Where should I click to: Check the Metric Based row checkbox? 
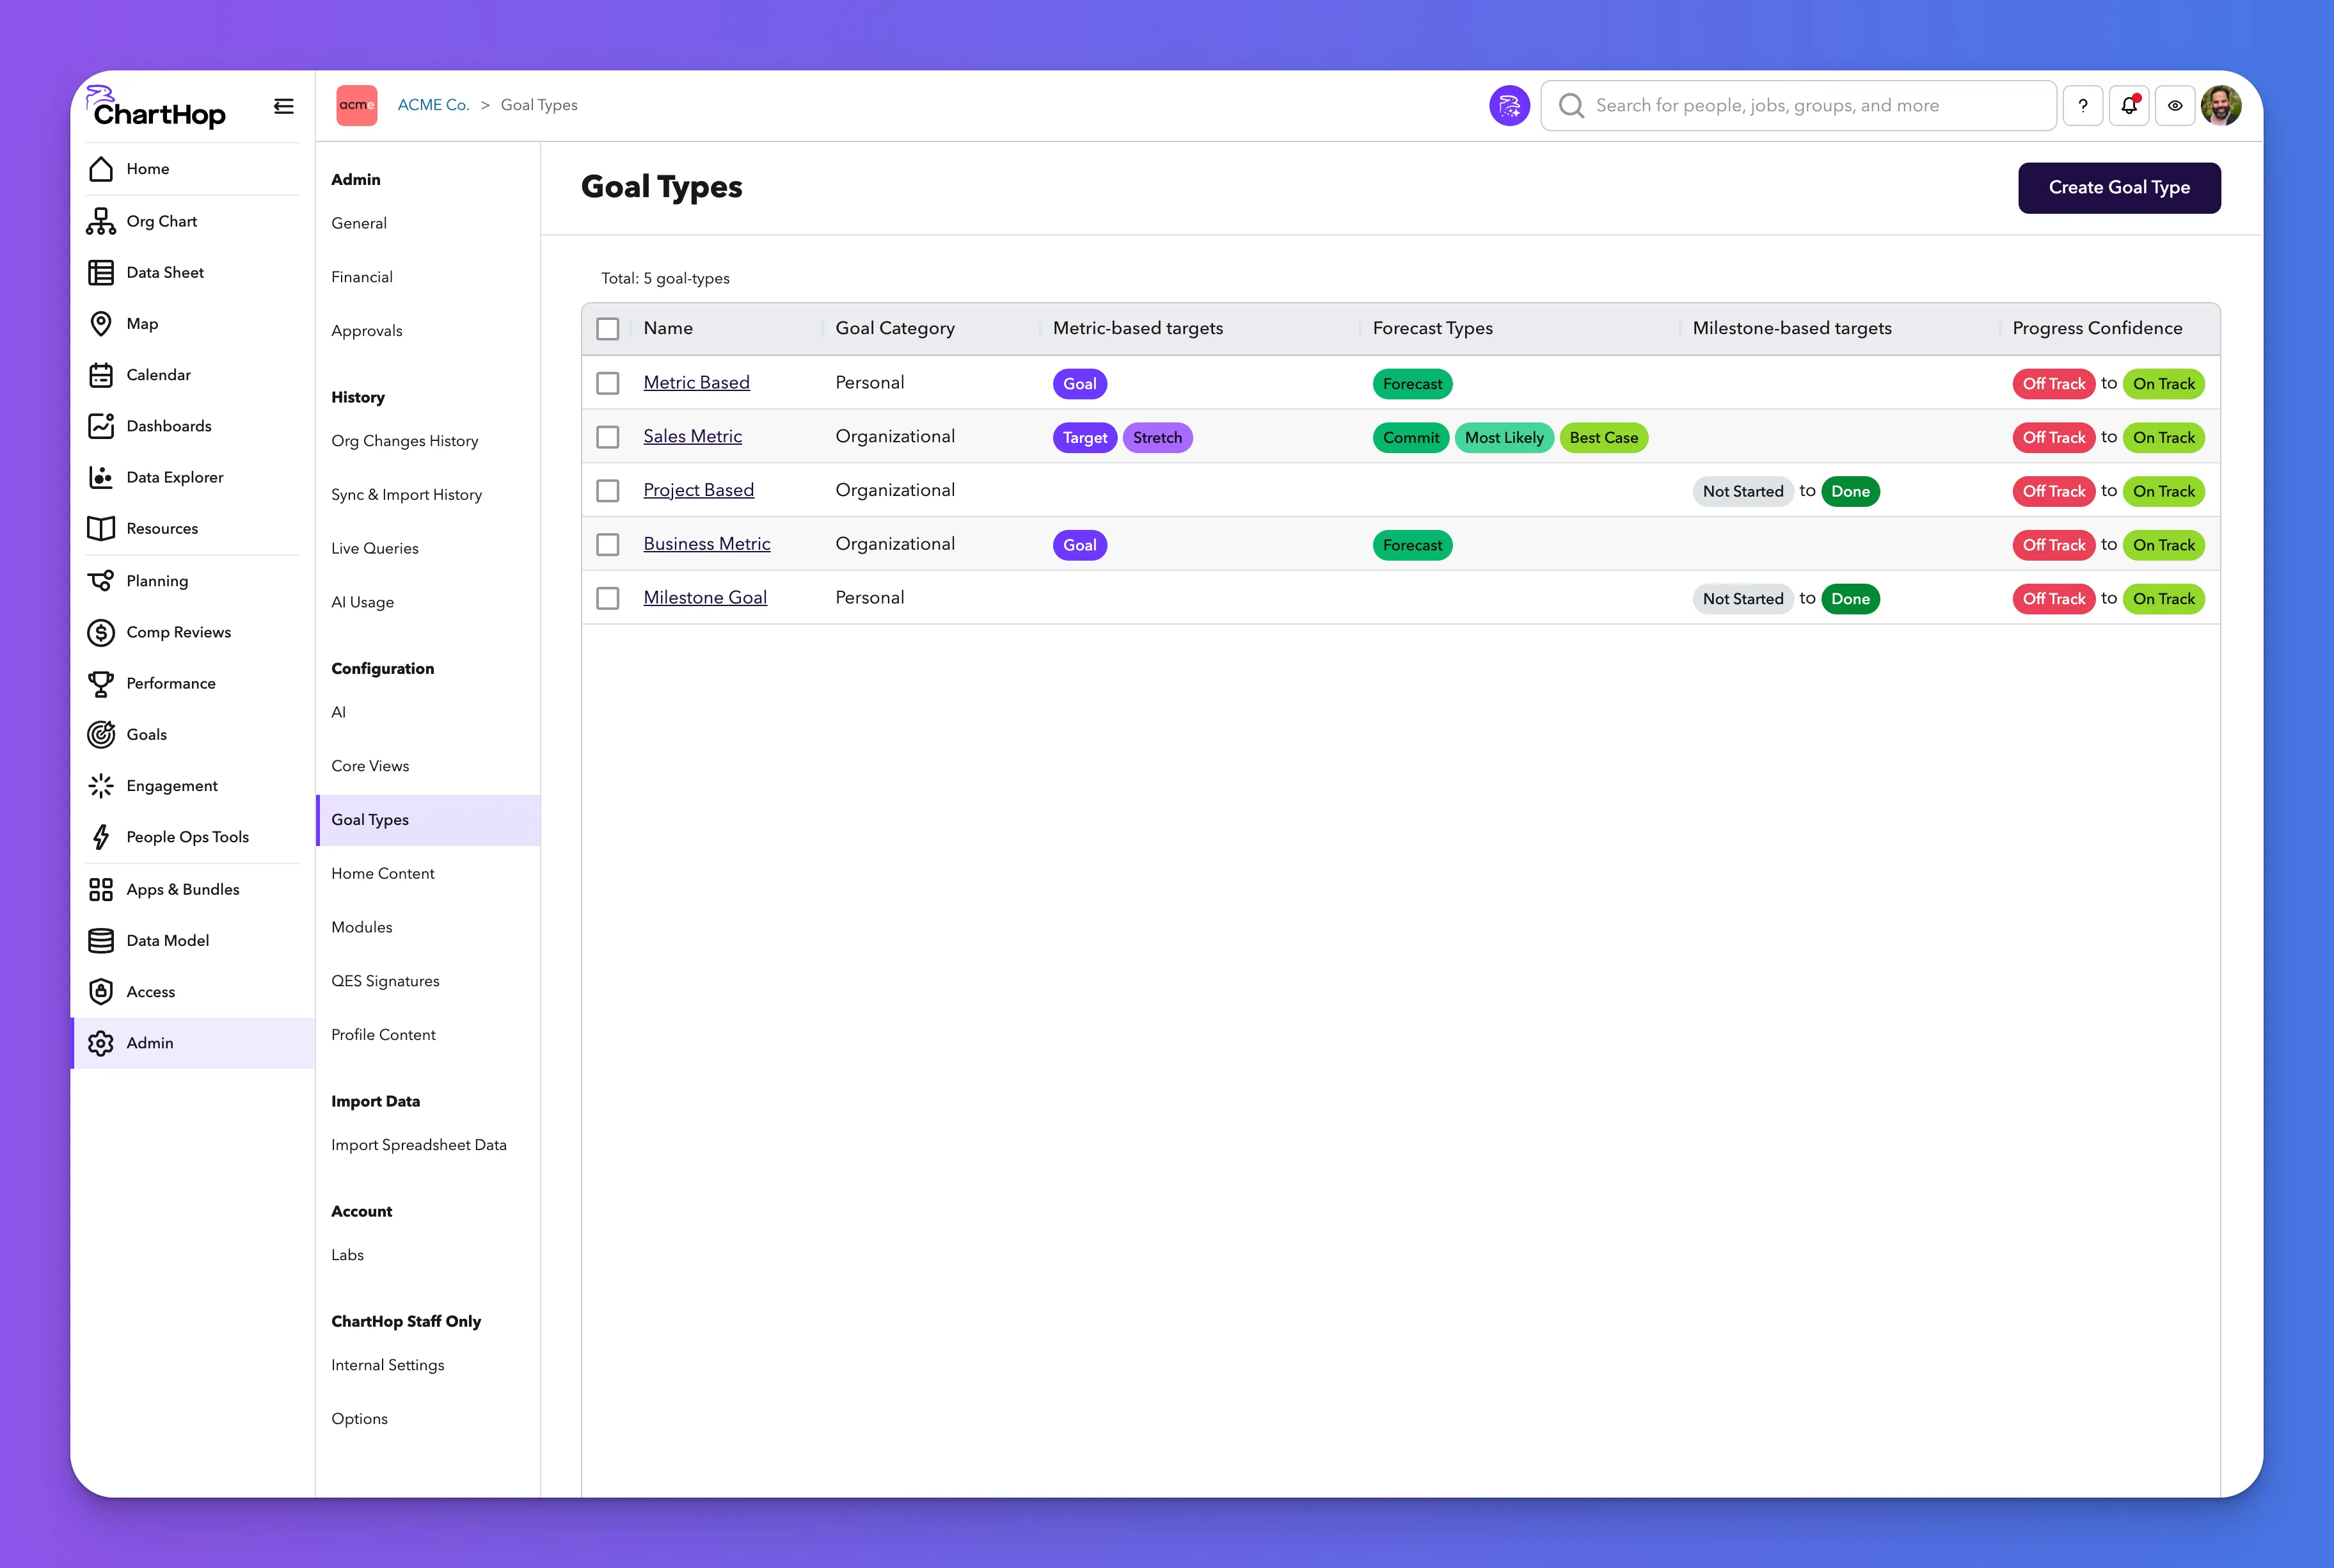pos(608,383)
